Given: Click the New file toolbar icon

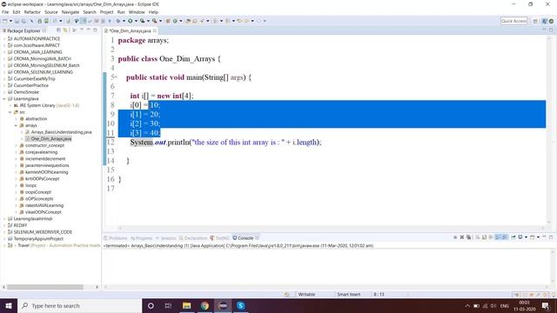Looking at the screenshot, I should (x=5, y=21).
